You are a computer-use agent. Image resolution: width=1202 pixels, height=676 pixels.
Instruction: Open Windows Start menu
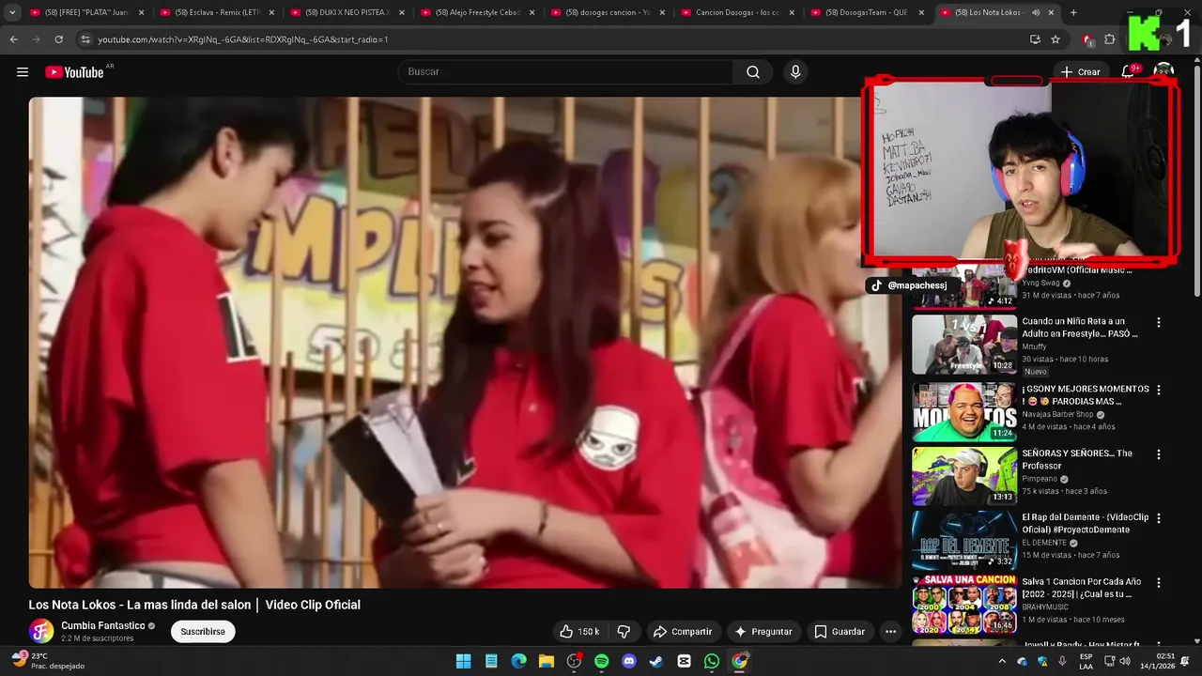point(463,661)
